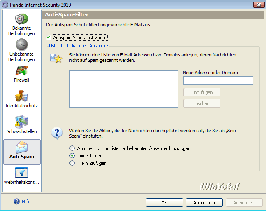
Task: Click the Anti-Spam-Filter header title
Action: pos(67,14)
